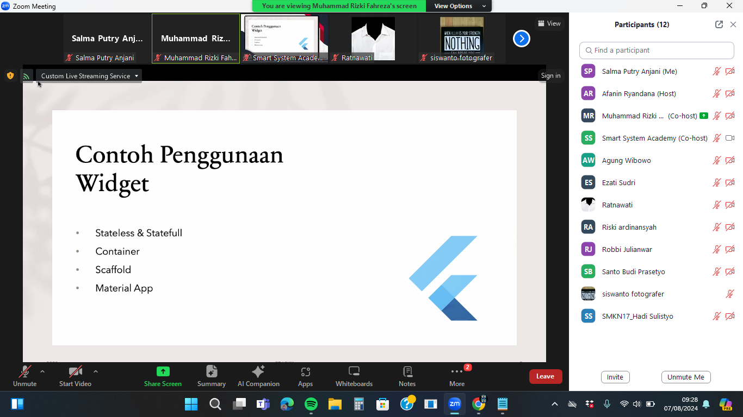Show next participants with blue arrow

[x=521, y=39]
